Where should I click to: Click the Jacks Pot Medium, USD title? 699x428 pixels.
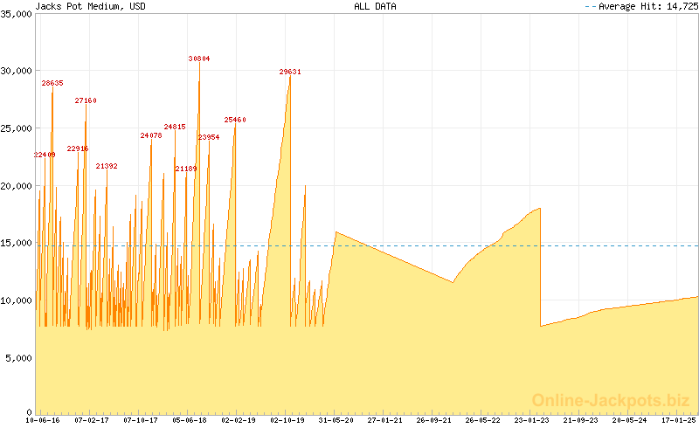[91, 6]
